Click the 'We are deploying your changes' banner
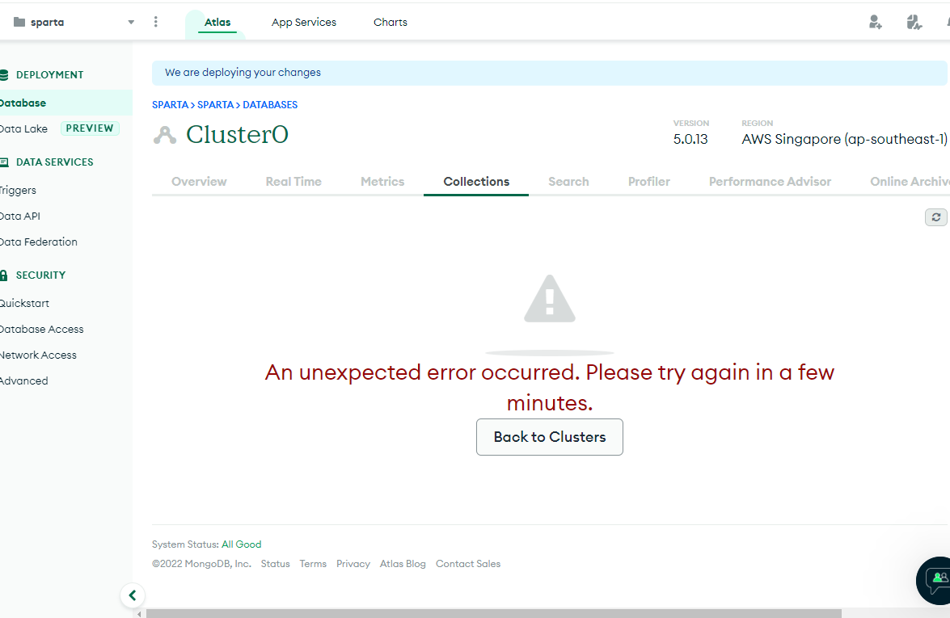The height and width of the screenshot is (618, 950). 549,73
